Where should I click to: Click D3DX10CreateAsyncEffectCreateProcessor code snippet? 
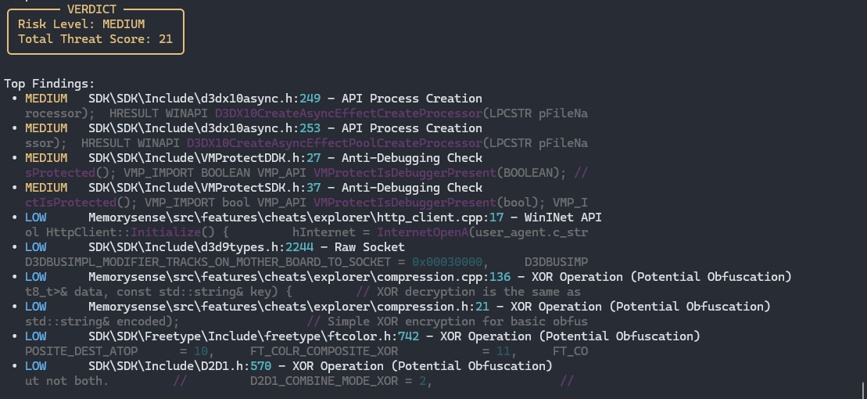click(349, 113)
